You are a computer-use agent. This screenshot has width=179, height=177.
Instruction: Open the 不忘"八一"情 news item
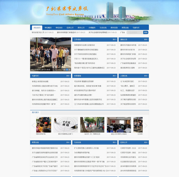(x=86, y=59)
